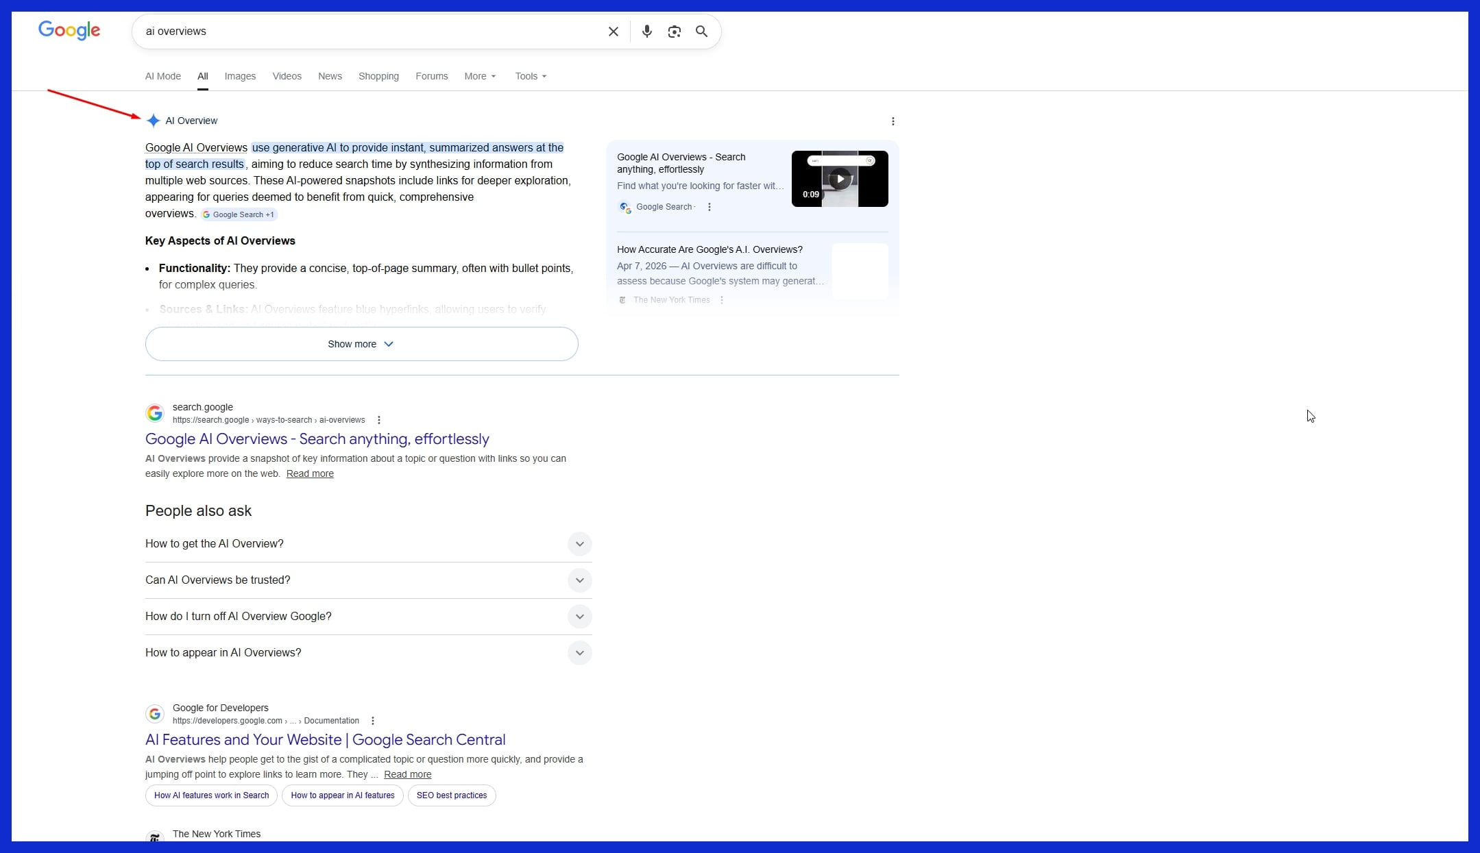This screenshot has height=853, width=1480.
Task: Switch to the Images tab
Action: pyautogui.click(x=240, y=76)
